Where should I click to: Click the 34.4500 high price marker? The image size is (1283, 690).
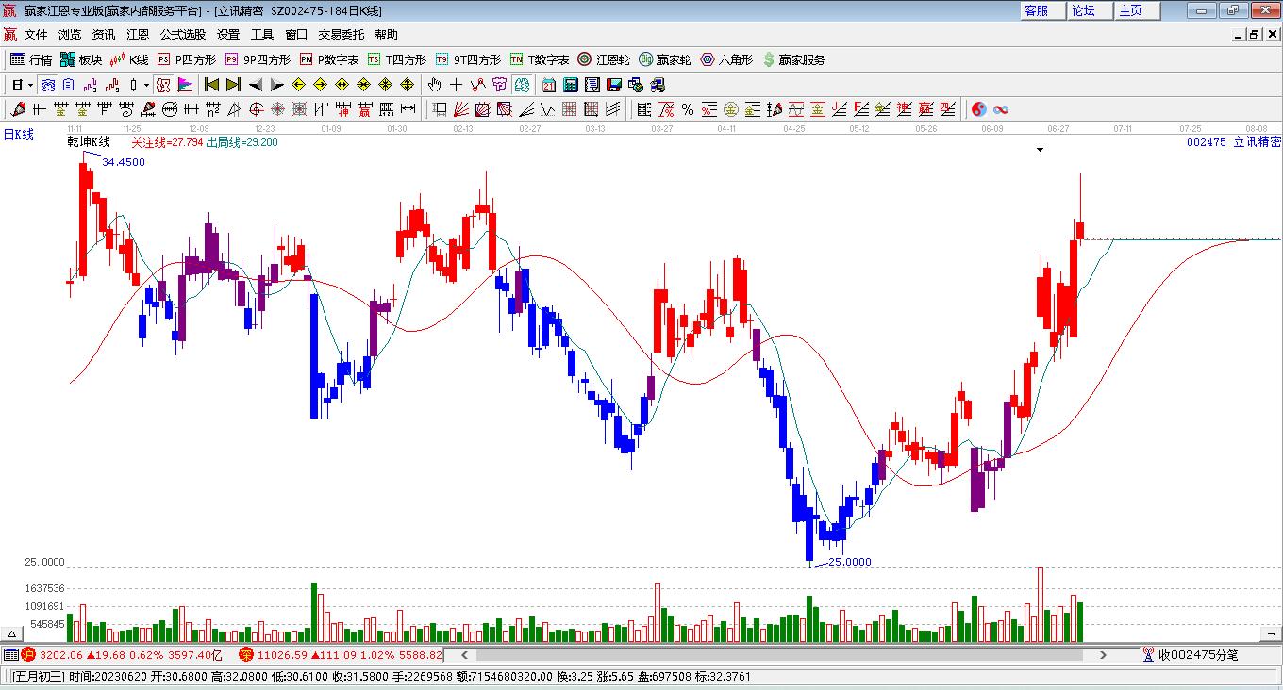(124, 162)
